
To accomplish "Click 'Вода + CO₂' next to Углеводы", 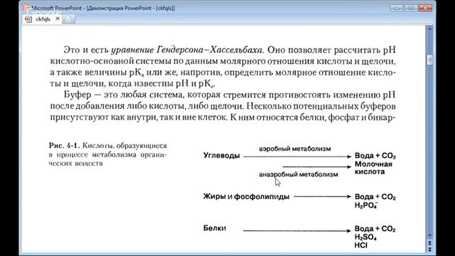I will coord(375,156).
